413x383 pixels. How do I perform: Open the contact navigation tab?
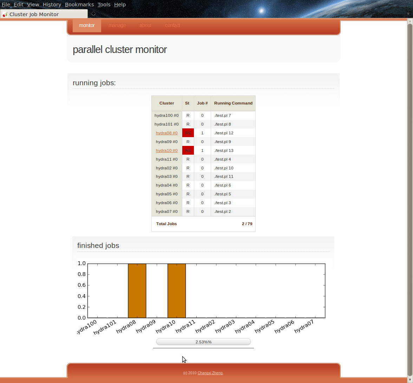click(x=172, y=25)
